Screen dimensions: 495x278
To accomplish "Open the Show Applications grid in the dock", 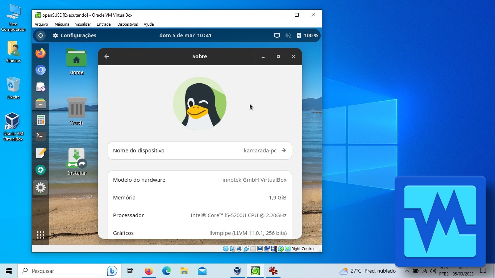I will [40, 235].
